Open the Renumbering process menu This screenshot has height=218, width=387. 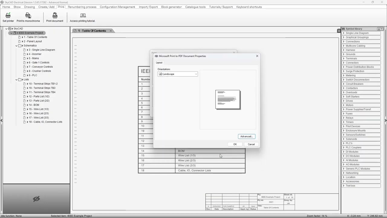point(82,7)
